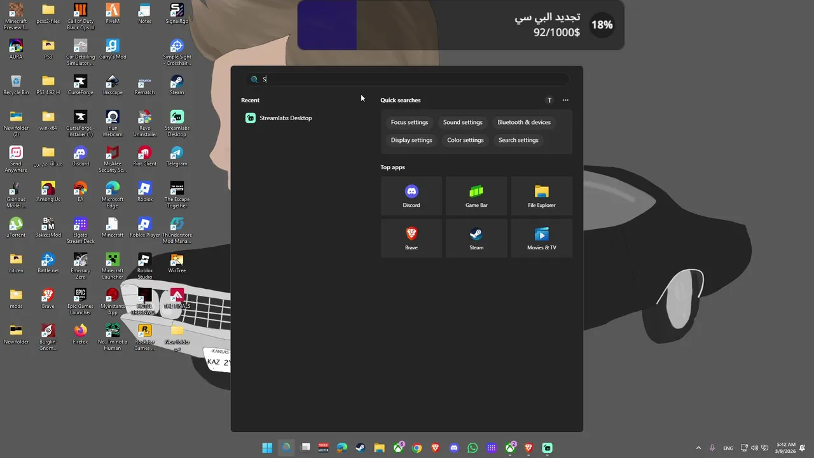Launch Brave from the Top apps grid
The width and height of the screenshot is (814, 458).
411,239
